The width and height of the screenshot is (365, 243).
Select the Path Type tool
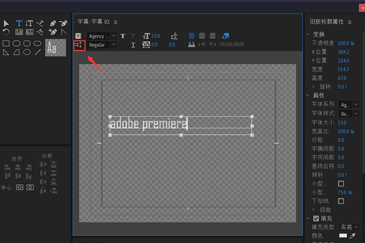point(40,23)
